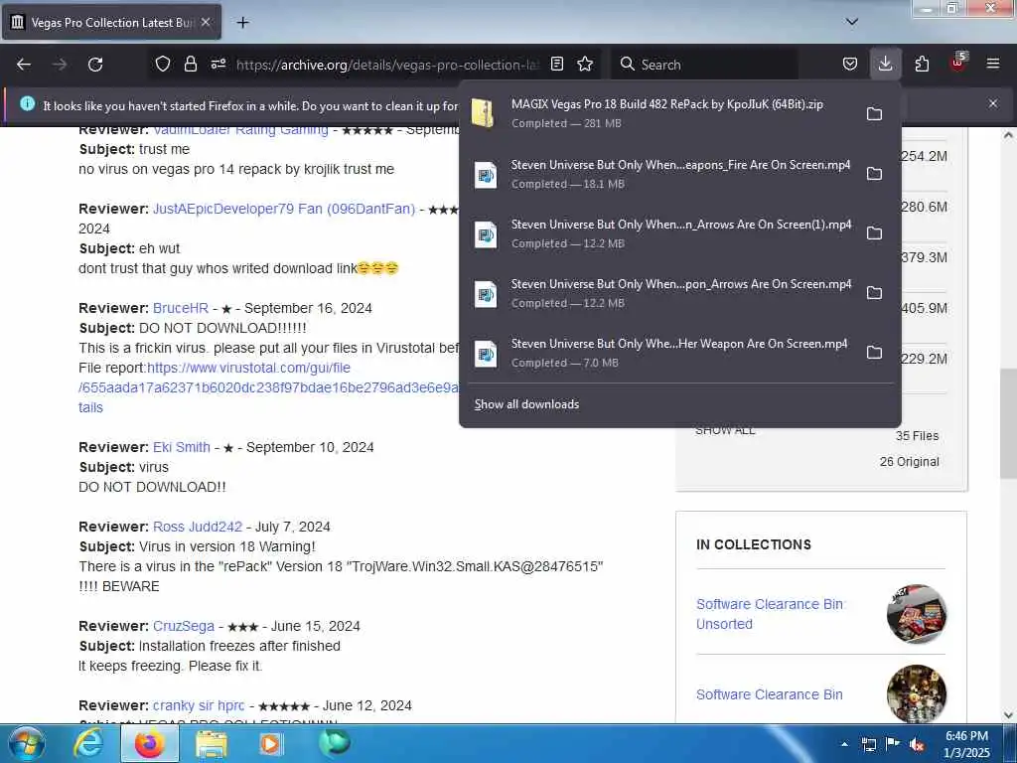Viewport: 1017px width, 763px height.
Task: Close the Vegas Pro Collection tab
Action: tap(206, 22)
